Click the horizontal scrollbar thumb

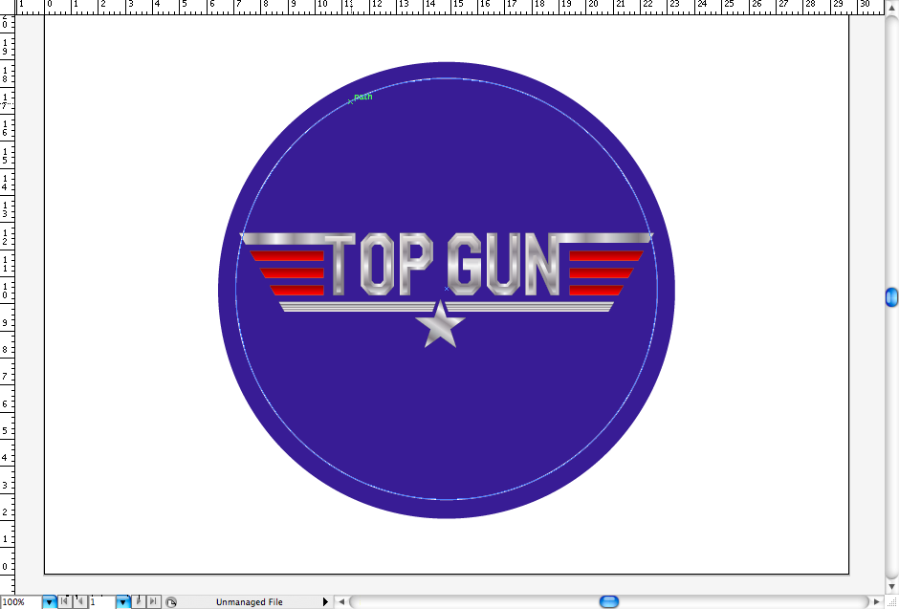[609, 602]
